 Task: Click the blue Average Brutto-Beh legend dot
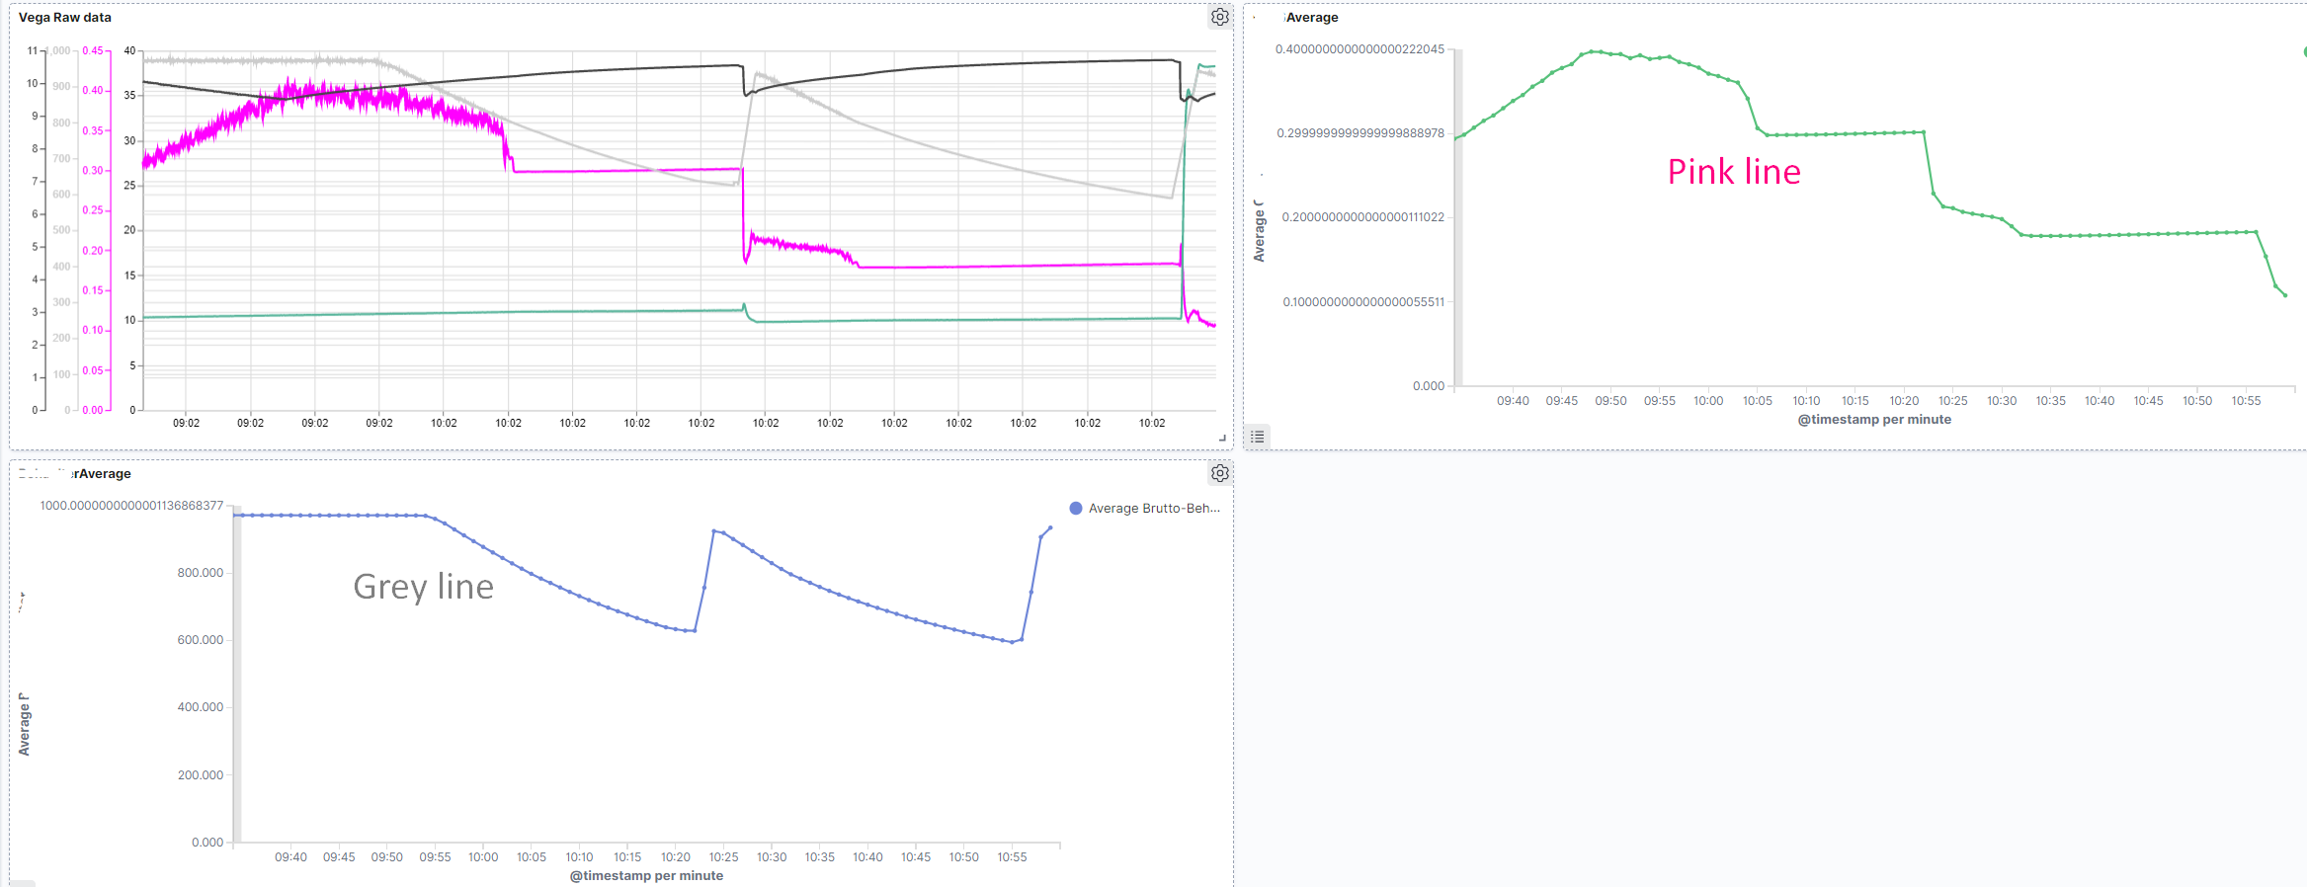pyautogui.click(x=1076, y=508)
